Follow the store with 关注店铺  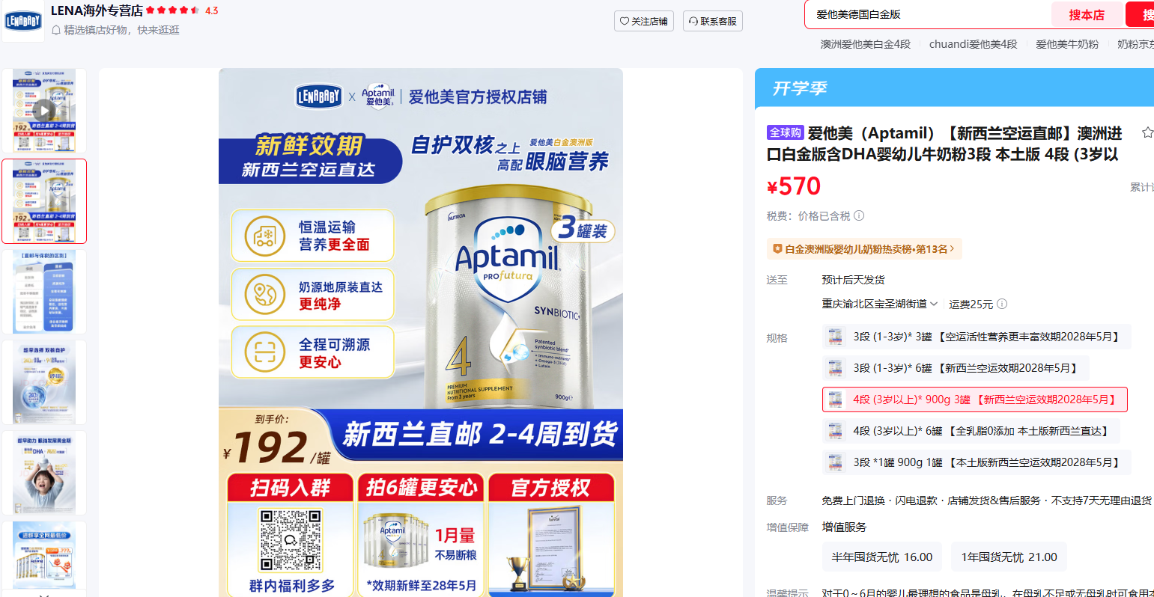point(644,21)
